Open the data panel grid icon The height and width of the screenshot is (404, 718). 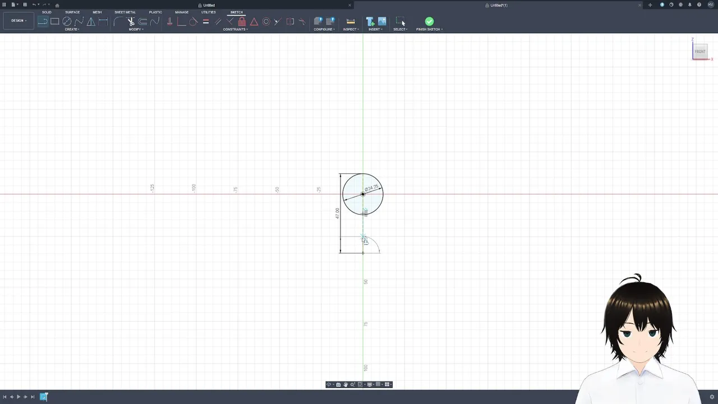(4, 5)
